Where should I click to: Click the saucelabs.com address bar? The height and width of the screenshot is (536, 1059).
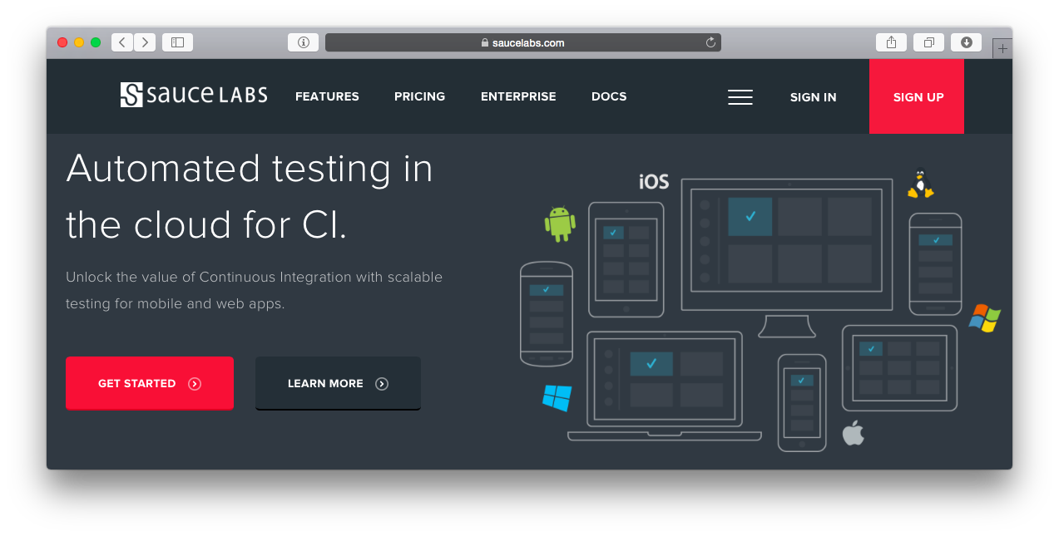coord(523,42)
